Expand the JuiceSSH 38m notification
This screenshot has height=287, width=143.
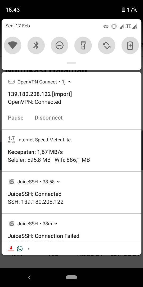56,224
